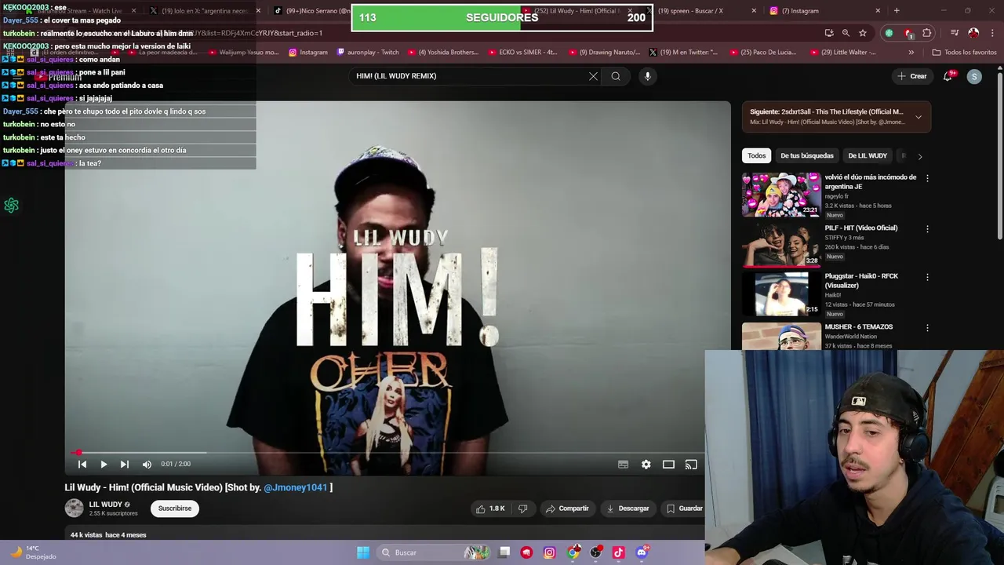Open Paco De Lucia bookmark
The image size is (1004, 565).
click(x=762, y=53)
